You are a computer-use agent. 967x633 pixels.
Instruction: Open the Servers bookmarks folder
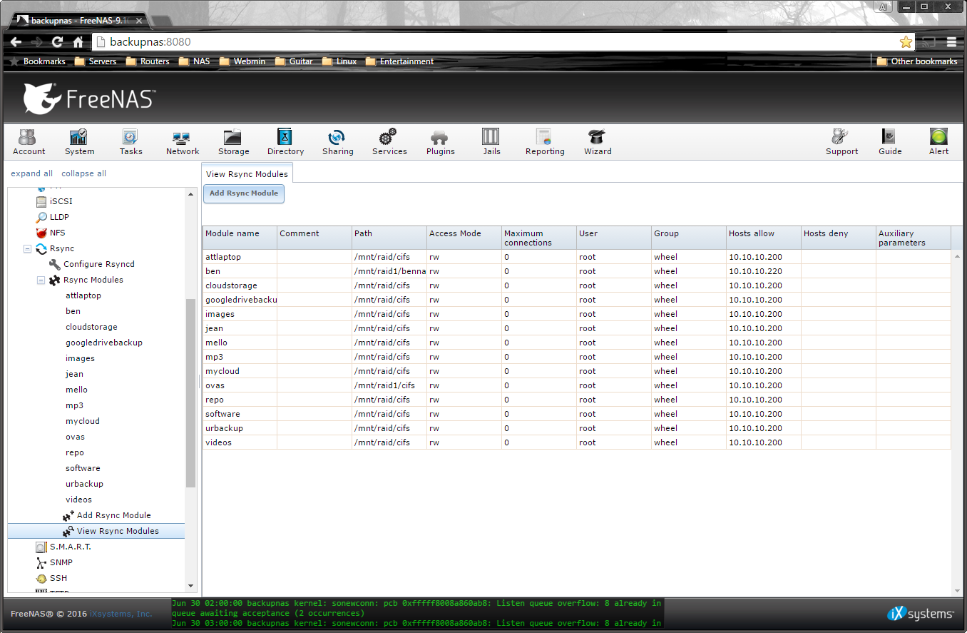(x=96, y=61)
